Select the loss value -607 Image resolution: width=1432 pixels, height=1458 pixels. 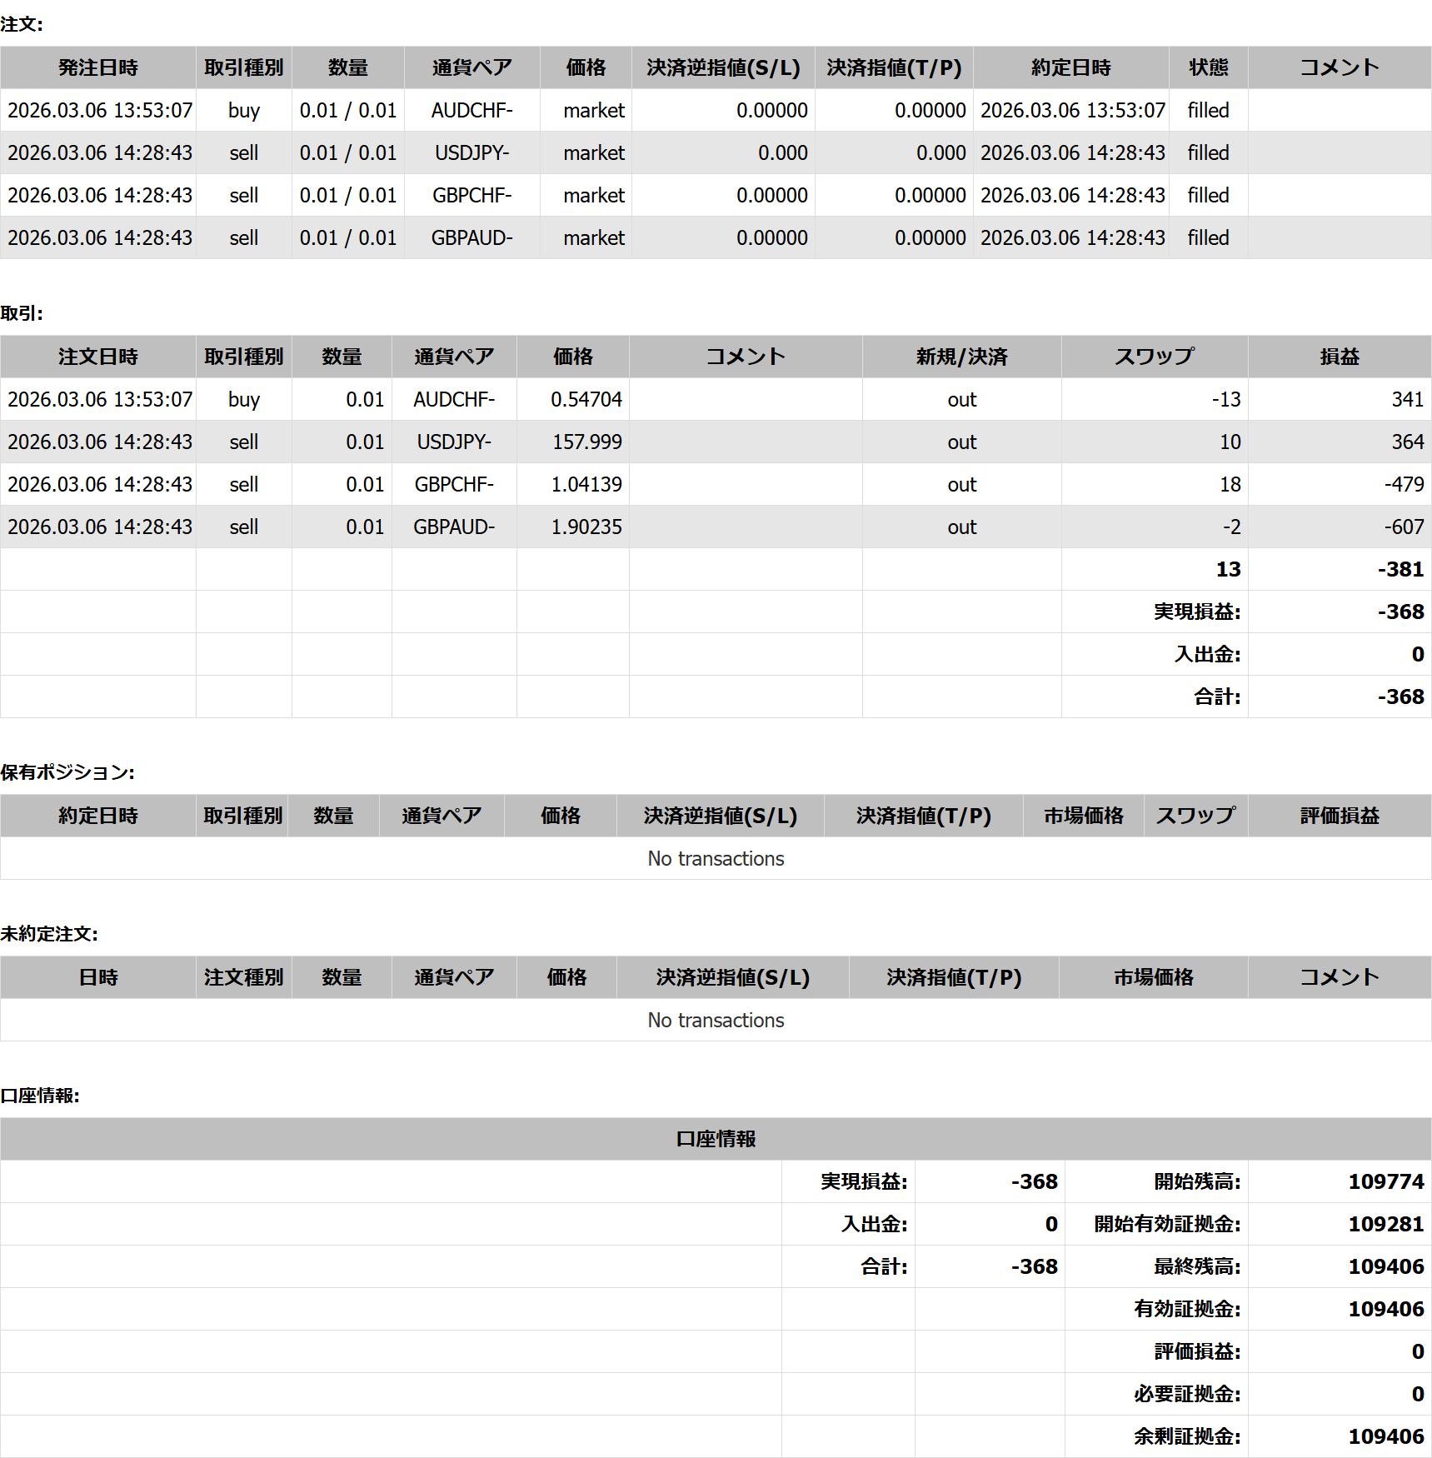(x=1404, y=527)
